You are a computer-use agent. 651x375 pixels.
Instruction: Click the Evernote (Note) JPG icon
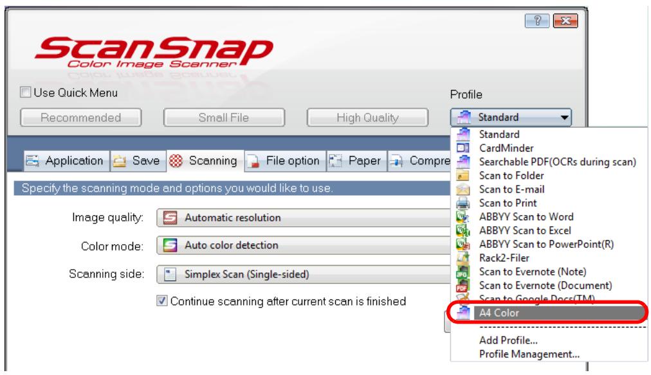[x=463, y=272]
